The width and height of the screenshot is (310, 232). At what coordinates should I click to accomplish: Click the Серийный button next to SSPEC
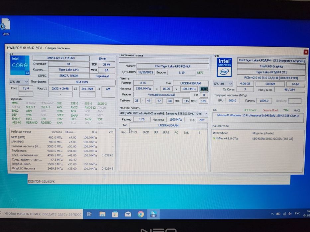pos(102,76)
